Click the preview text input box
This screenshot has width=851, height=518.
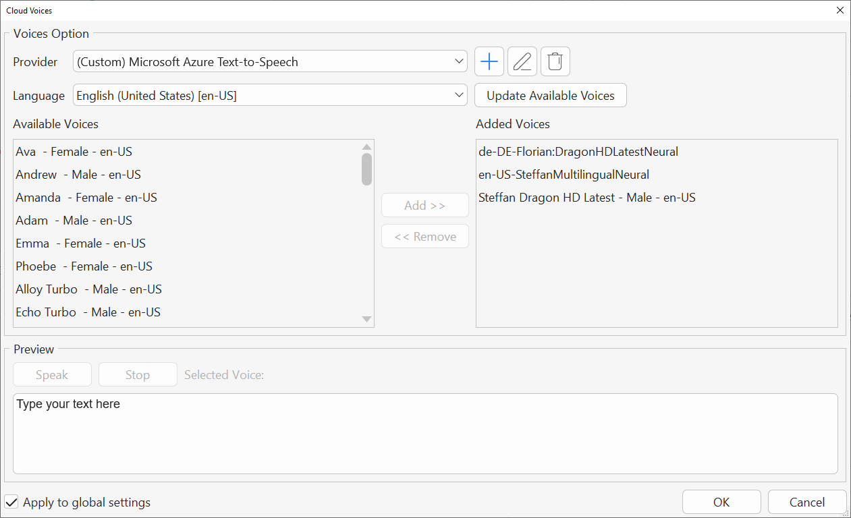[x=425, y=433]
